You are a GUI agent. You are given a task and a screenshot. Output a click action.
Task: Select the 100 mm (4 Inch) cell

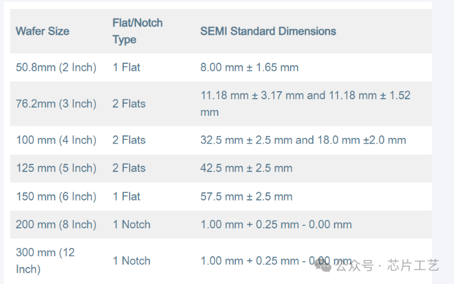56,140
